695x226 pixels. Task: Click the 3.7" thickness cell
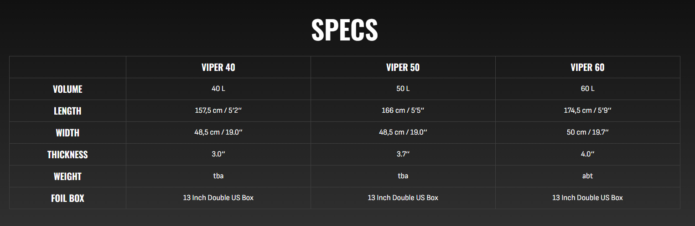tap(403, 154)
